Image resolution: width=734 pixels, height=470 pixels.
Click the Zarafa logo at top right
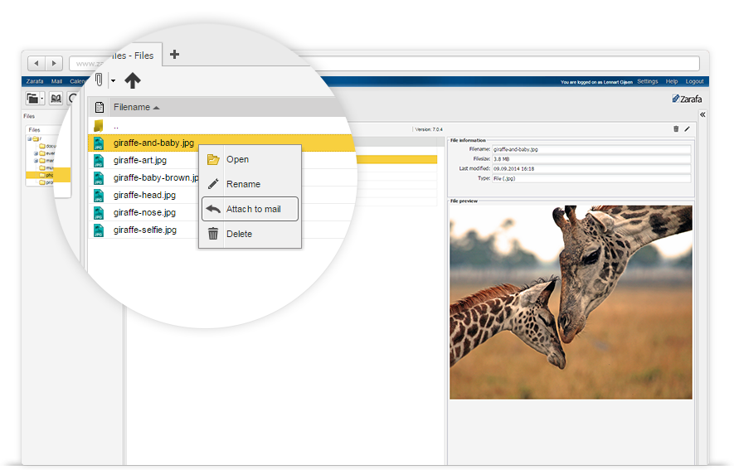pyautogui.click(x=688, y=99)
